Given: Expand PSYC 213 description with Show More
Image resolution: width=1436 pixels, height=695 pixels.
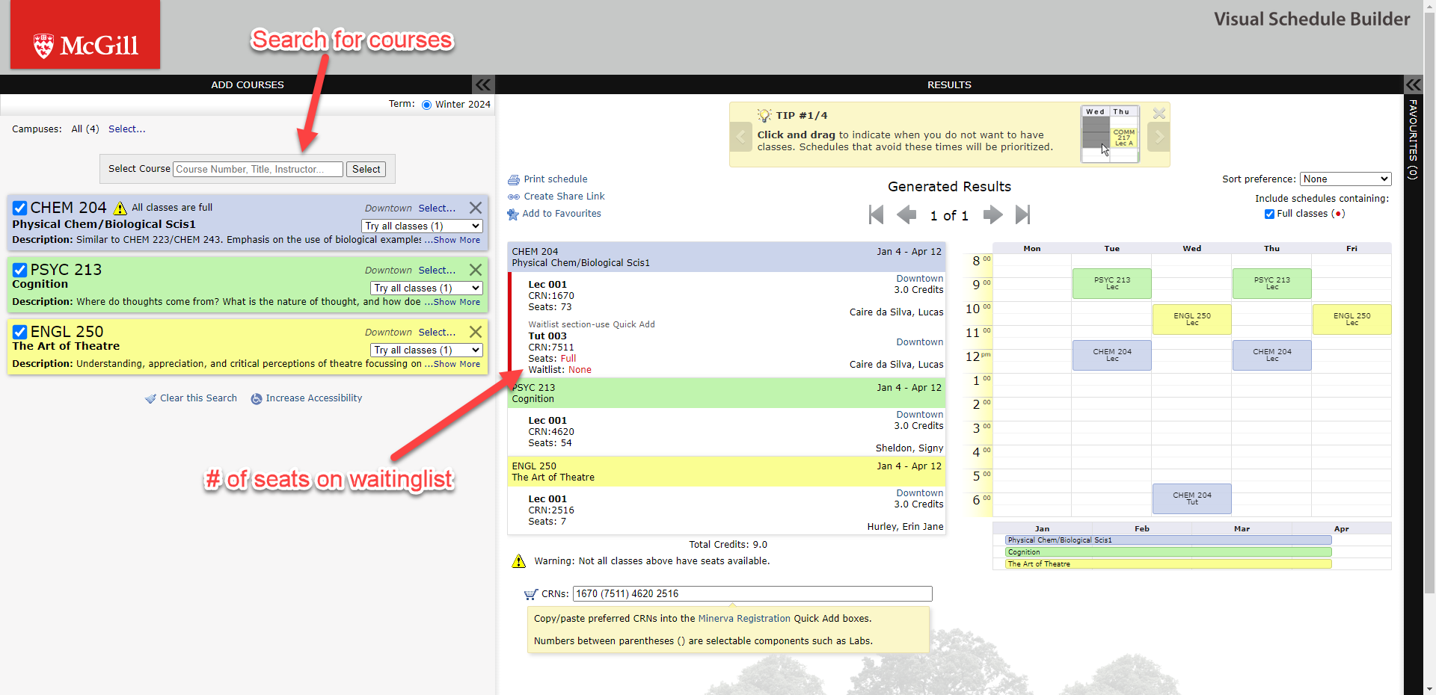Looking at the screenshot, I should 457,302.
